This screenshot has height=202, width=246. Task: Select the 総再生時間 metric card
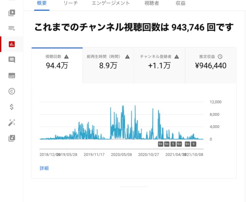pyautogui.click(x=108, y=65)
